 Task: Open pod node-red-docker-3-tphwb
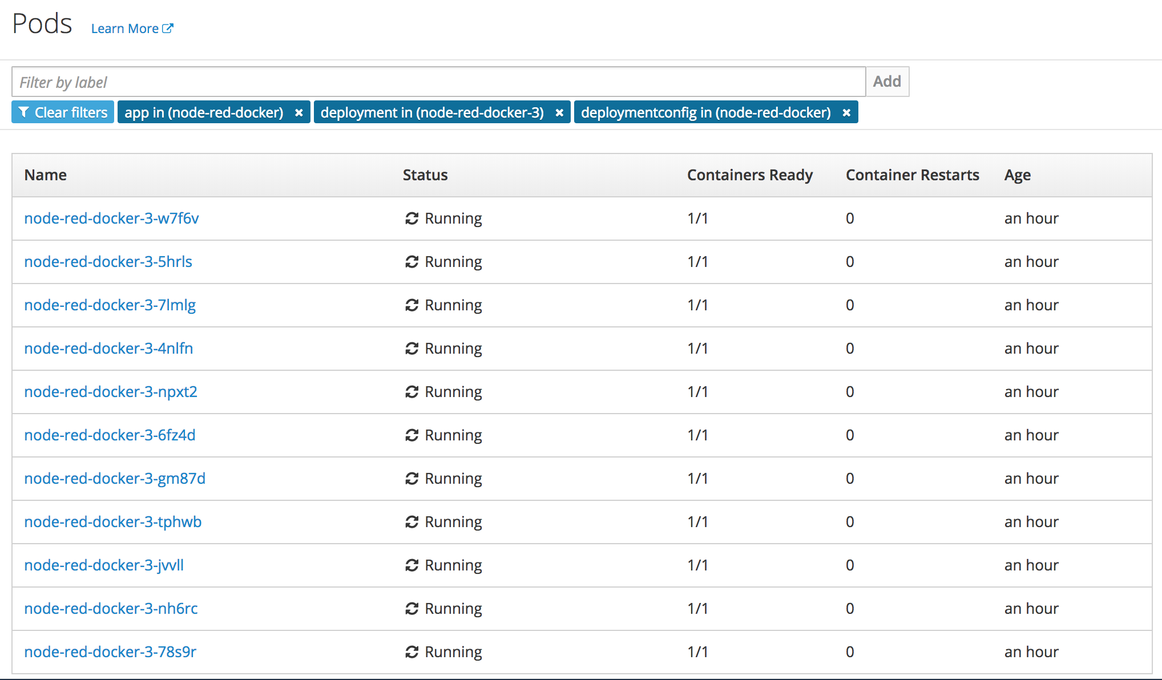click(x=112, y=522)
